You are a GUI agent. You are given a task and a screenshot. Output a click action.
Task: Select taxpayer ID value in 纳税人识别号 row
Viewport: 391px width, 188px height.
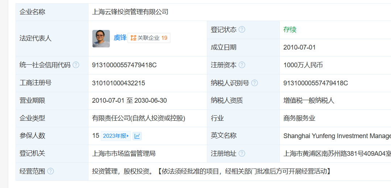click(x=315, y=83)
